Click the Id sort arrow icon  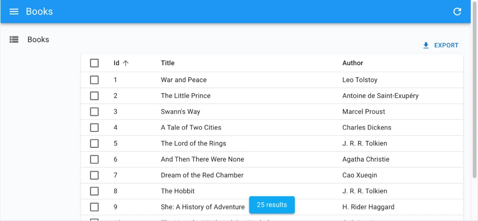[x=125, y=63]
